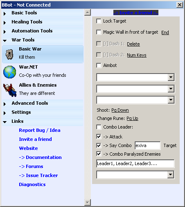
Task: Open the first Aimbot rune dropdown
Action: [x=171, y=77]
